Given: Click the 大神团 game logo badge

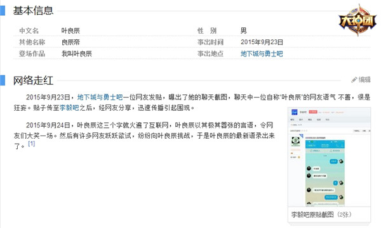Looking at the screenshot, I should [358, 20].
